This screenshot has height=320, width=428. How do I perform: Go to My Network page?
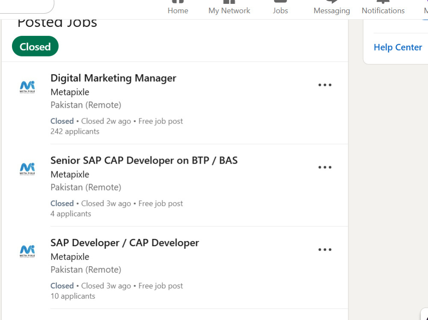tap(229, 8)
